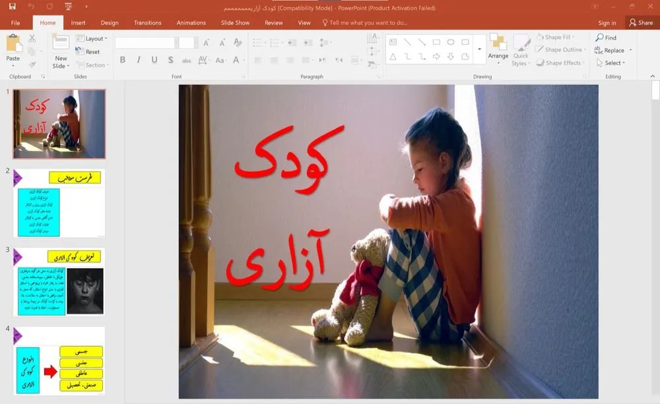Click the Cut scissors icon
Image resolution: width=660 pixels, height=404 pixels.
click(32, 39)
